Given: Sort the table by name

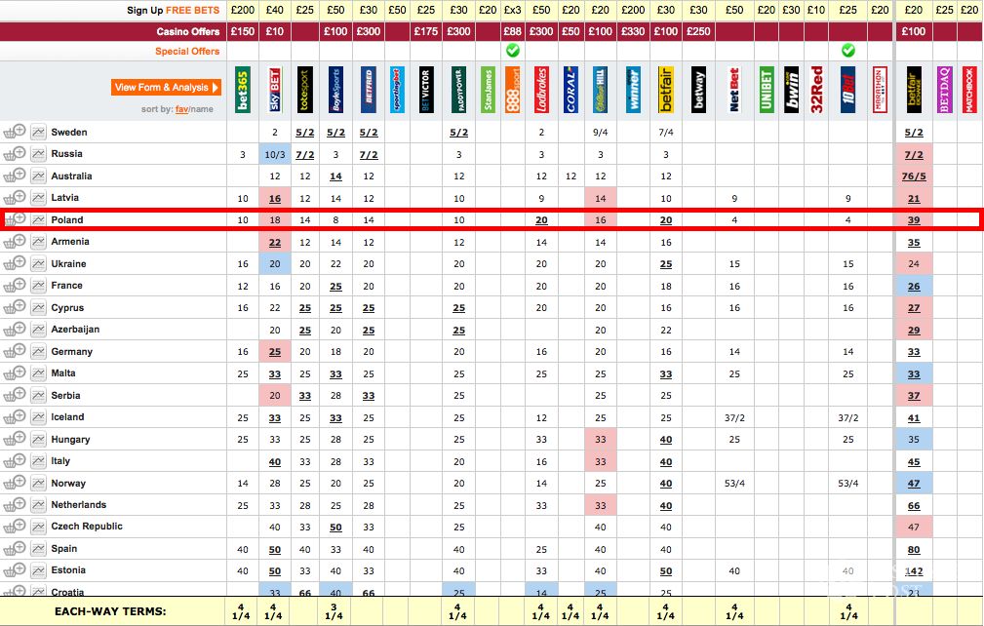Looking at the screenshot, I should 202,109.
